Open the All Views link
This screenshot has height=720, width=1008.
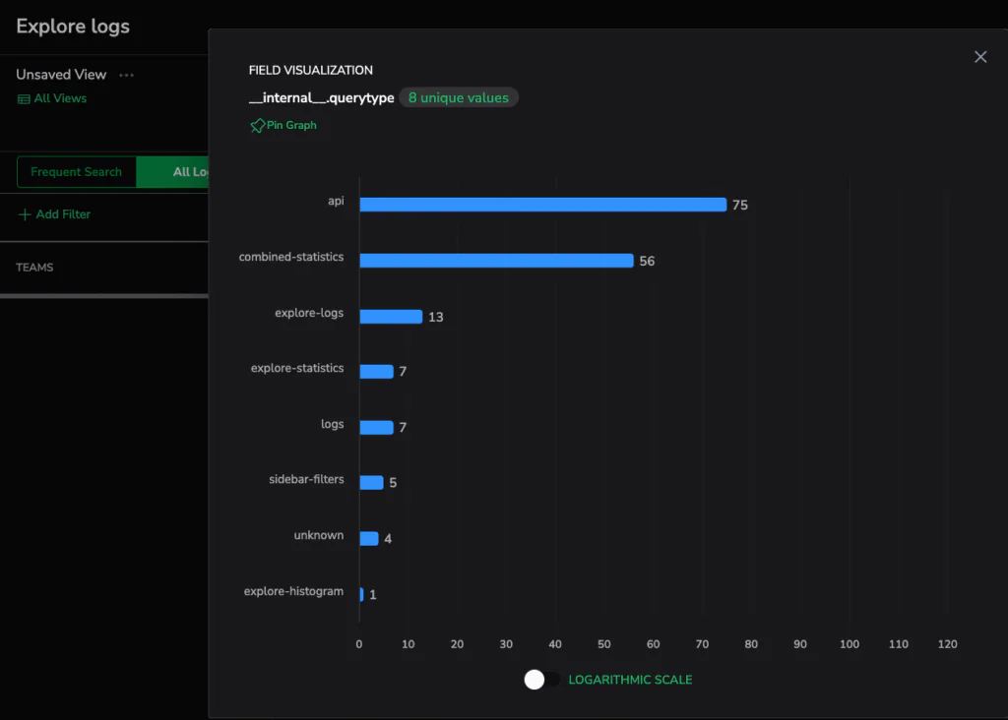[60, 98]
